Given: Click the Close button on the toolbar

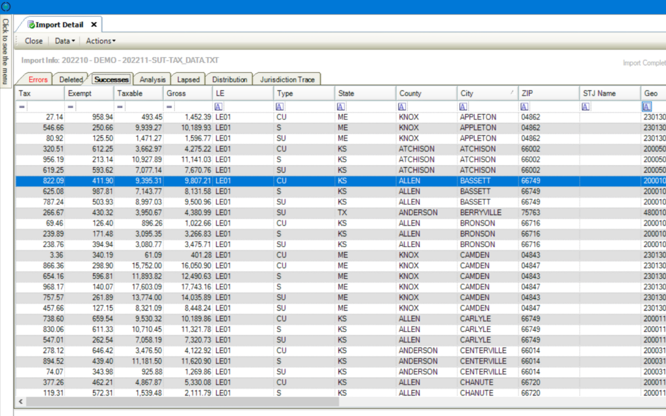Looking at the screenshot, I should click(33, 40).
